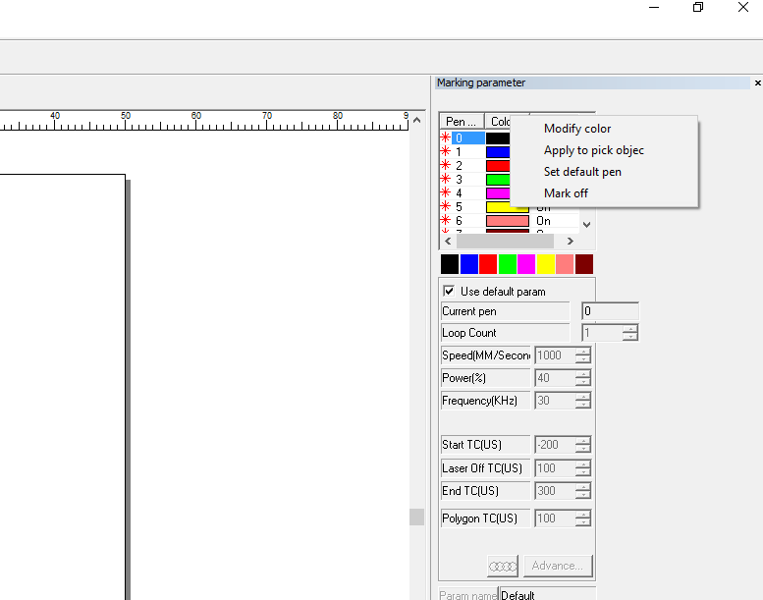Toggle the Use default param checkbox
The height and width of the screenshot is (600, 763).
click(x=450, y=292)
